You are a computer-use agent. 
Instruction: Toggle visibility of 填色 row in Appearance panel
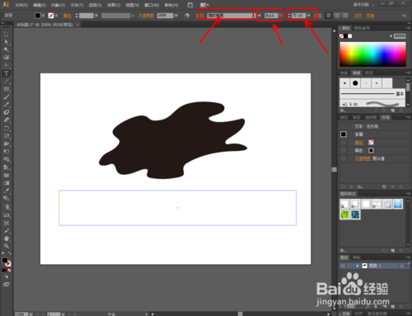(344, 150)
